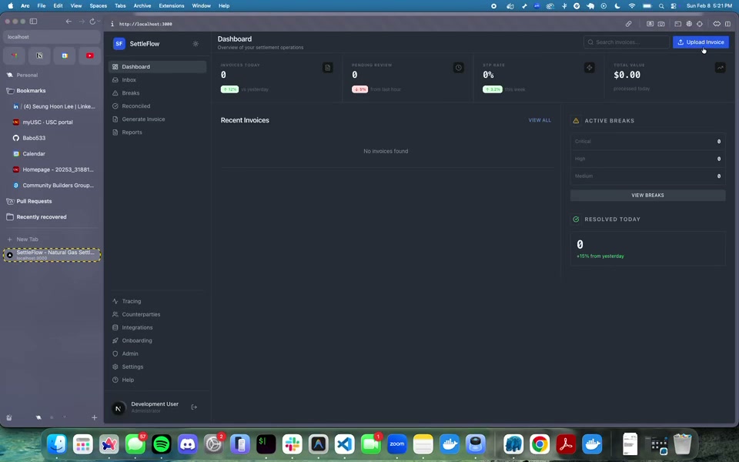Screen dimensions: 739x462
Task: Open the Inbox sidebar item
Action: tap(129, 80)
